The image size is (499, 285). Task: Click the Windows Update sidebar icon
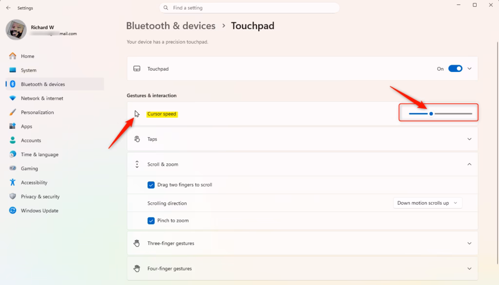[x=13, y=211]
